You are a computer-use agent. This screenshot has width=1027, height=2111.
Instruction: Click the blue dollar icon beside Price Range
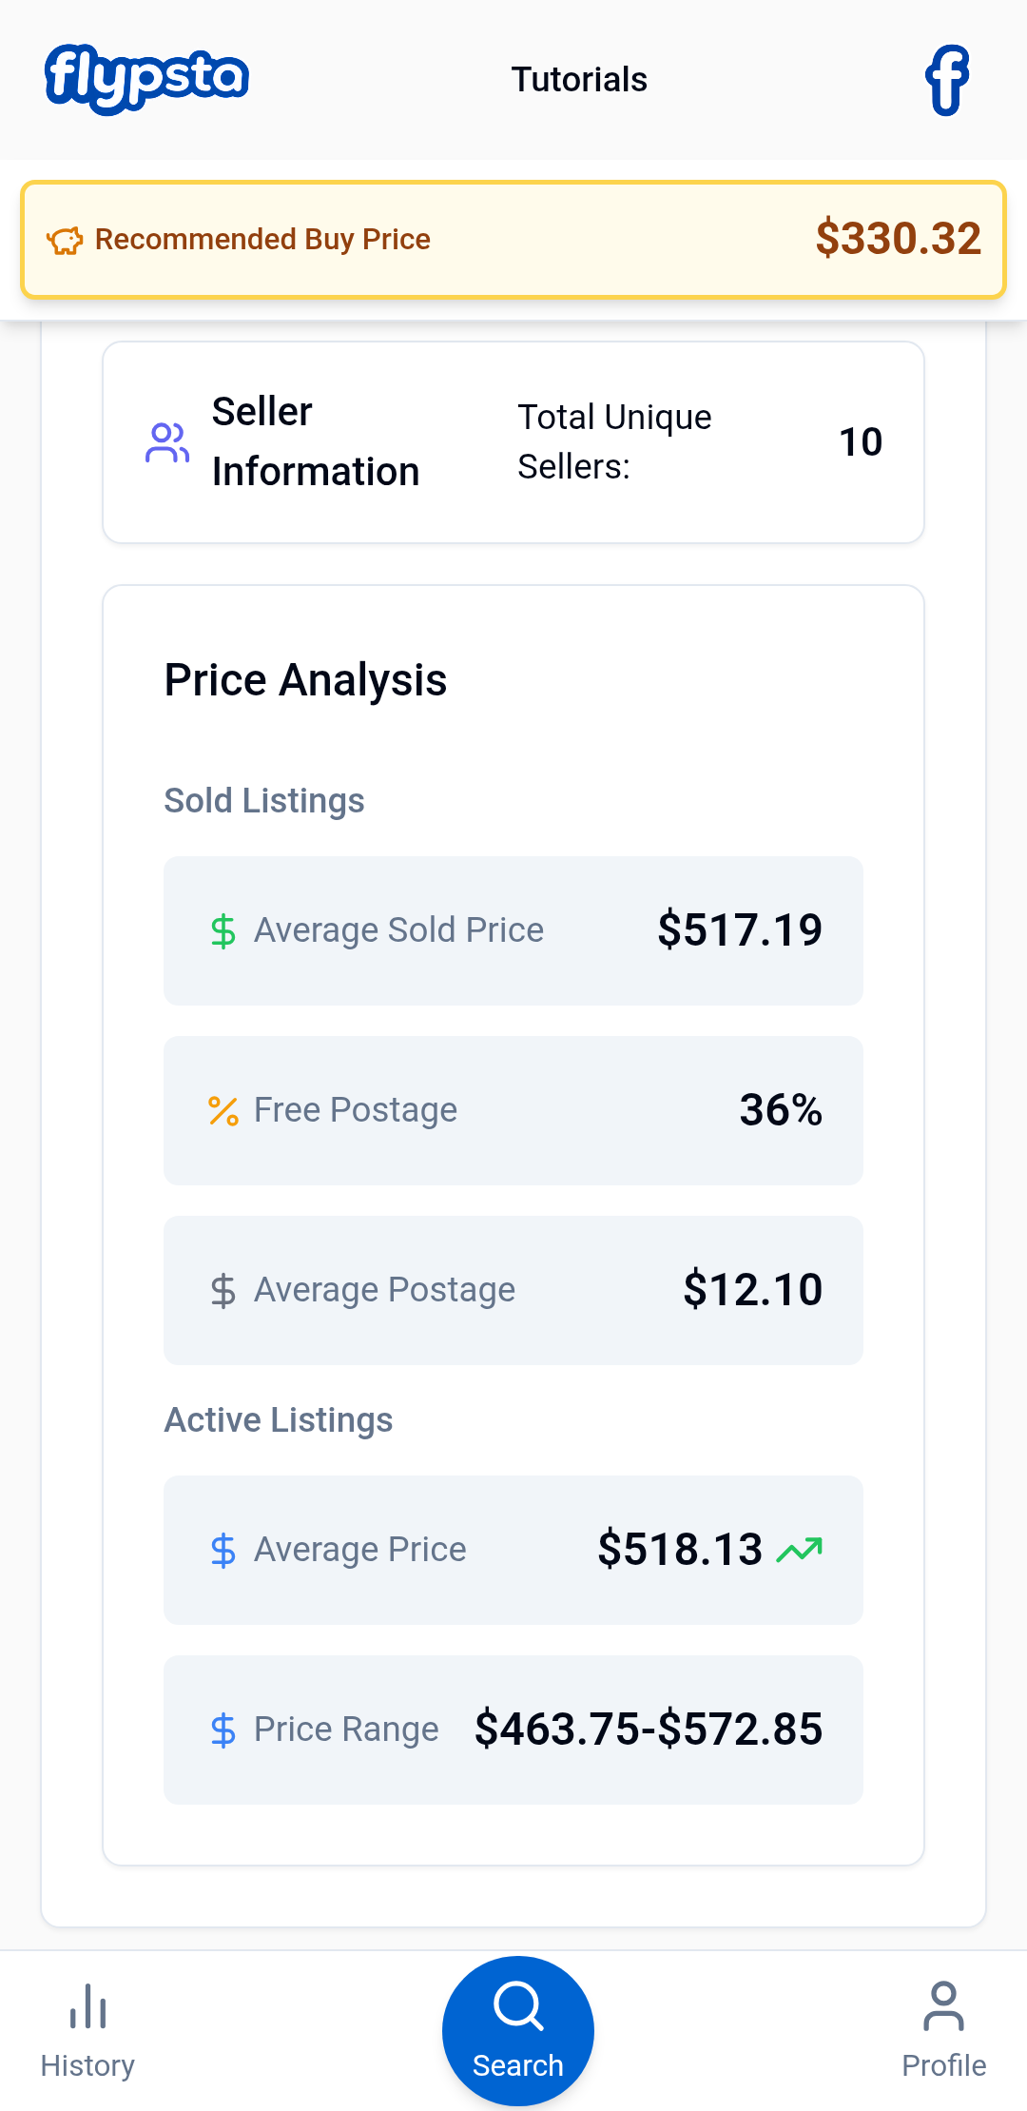(223, 1730)
